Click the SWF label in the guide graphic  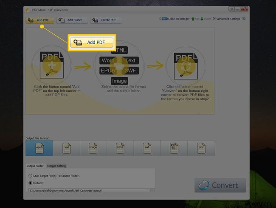tap(130, 70)
